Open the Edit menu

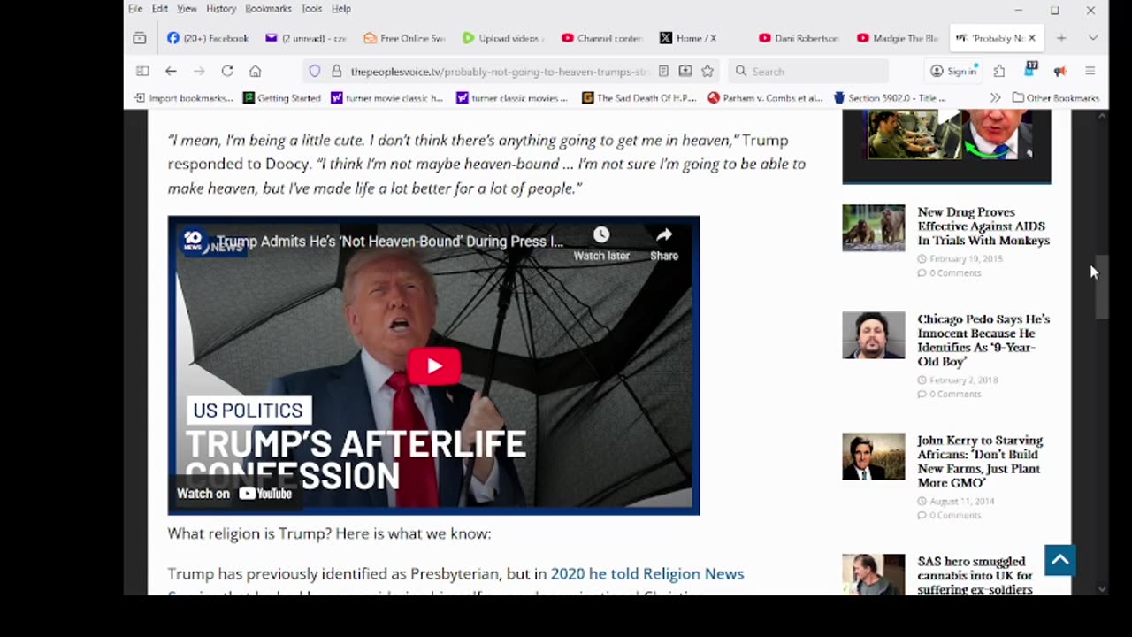coord(159,9)
